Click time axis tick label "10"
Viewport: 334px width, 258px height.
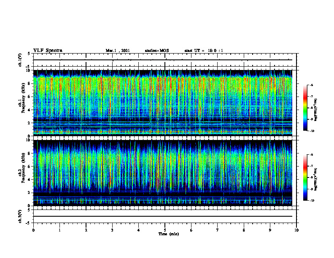pos(296,230)
